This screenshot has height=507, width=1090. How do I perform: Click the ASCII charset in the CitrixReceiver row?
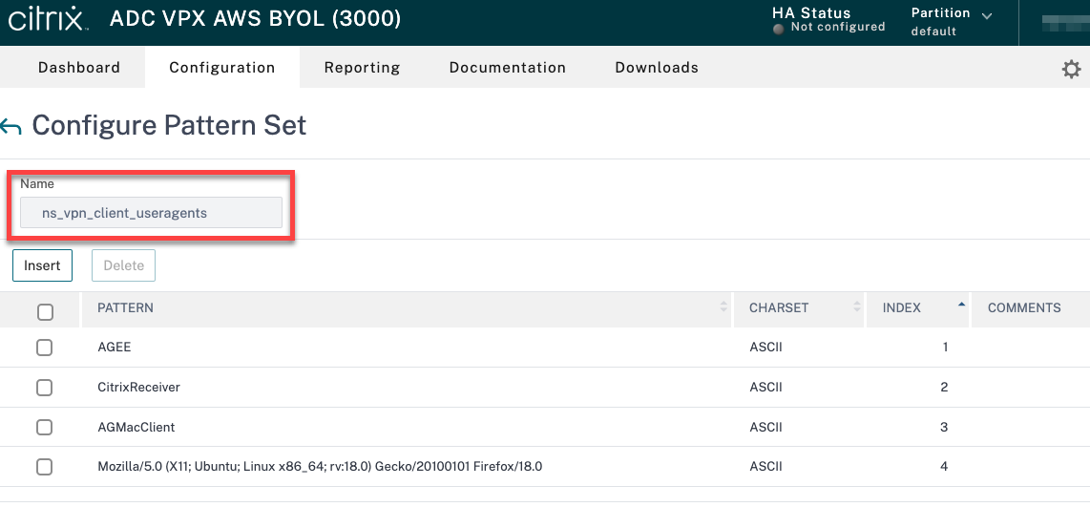click(766, 388)
